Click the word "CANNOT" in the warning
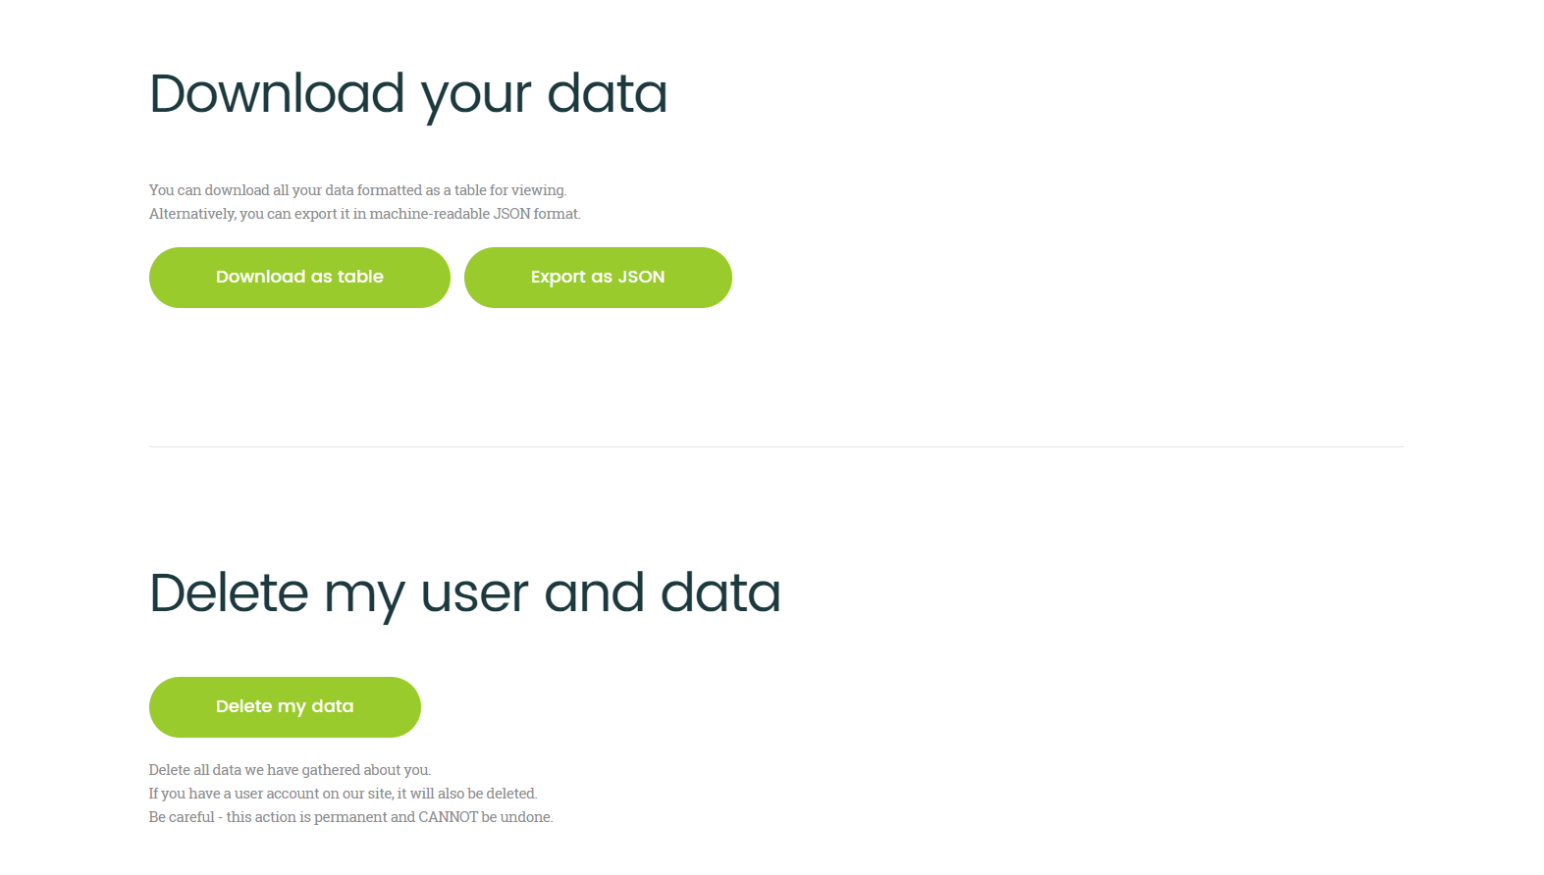Image resolution: width=1544 pixels, height=875 pixels. 448,817
